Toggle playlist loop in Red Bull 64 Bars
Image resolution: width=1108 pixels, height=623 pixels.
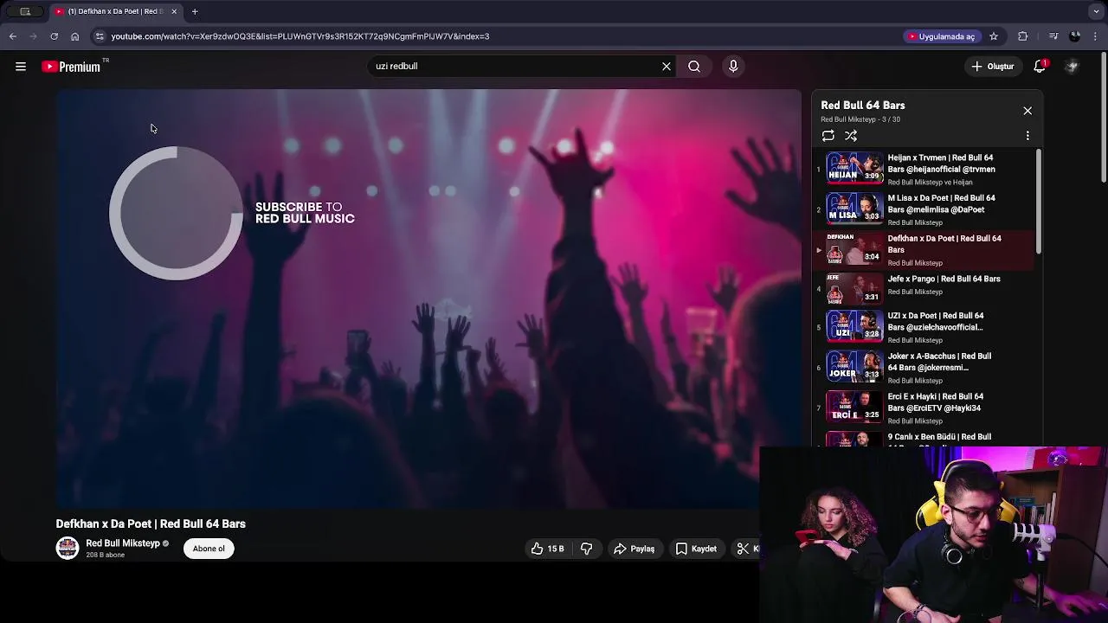point(828,136)
